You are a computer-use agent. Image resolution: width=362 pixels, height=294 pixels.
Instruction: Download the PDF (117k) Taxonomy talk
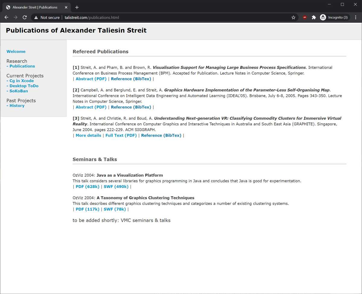(x=87, y=209)
